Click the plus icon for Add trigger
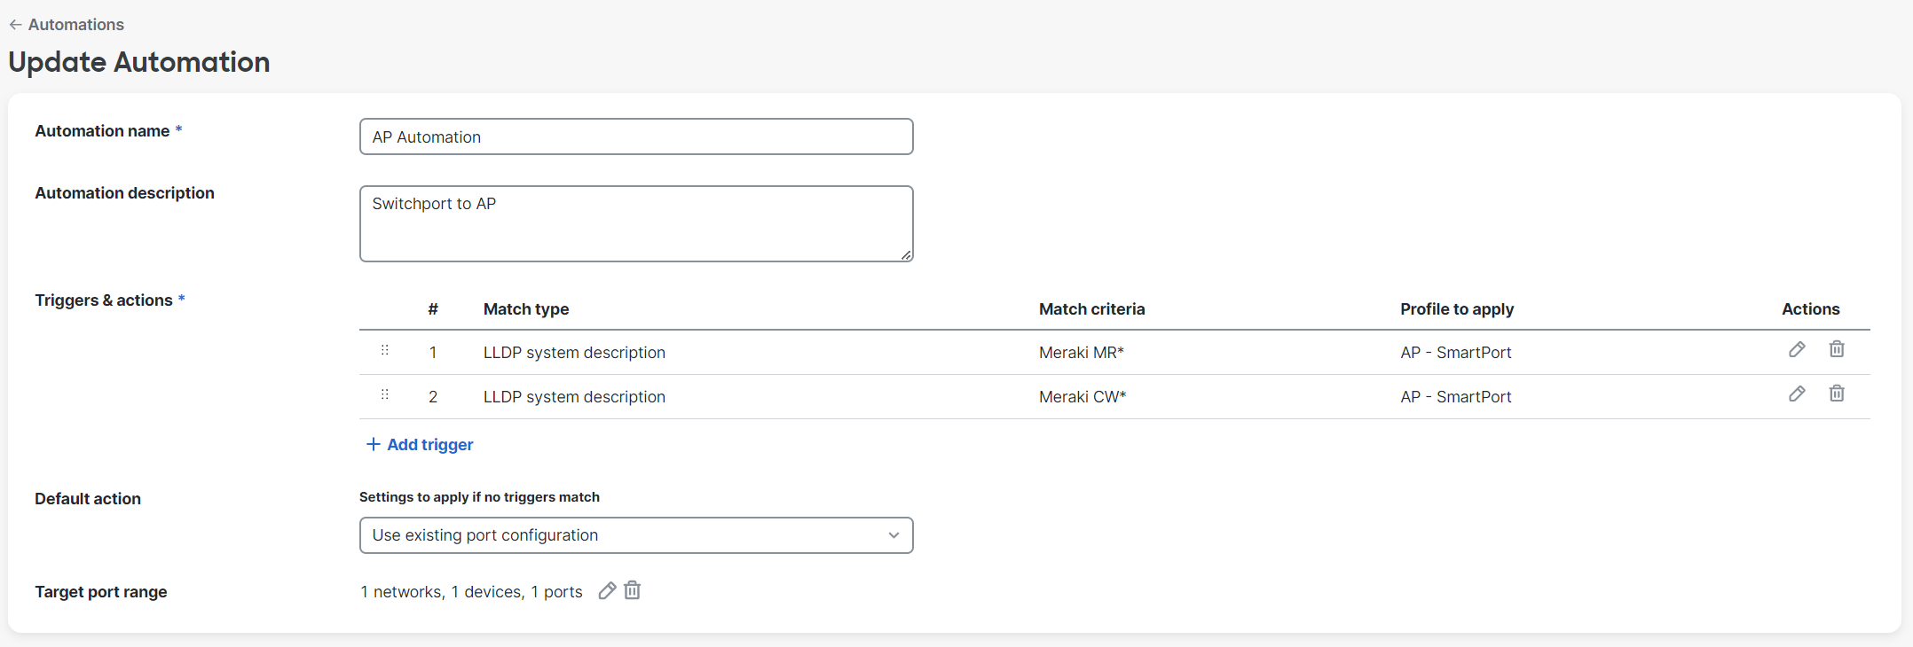 tap(374, 444)
